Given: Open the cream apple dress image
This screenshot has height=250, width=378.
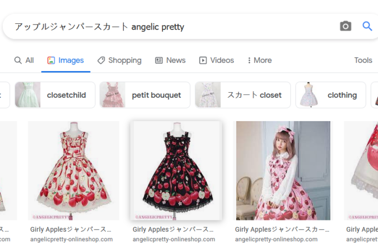Looking at the screenshot, I should 73,171.
